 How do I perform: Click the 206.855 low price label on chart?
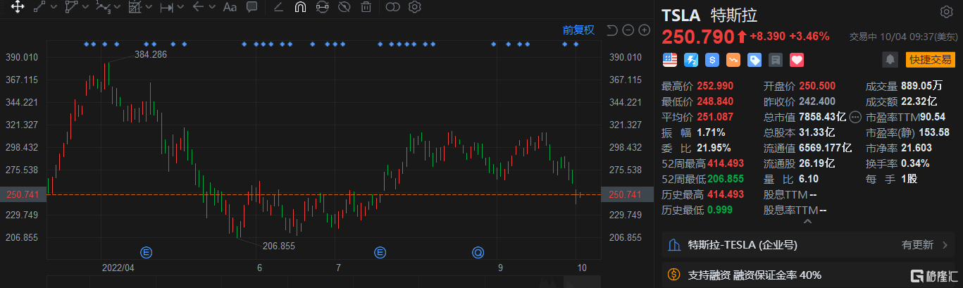pos(278,246)
